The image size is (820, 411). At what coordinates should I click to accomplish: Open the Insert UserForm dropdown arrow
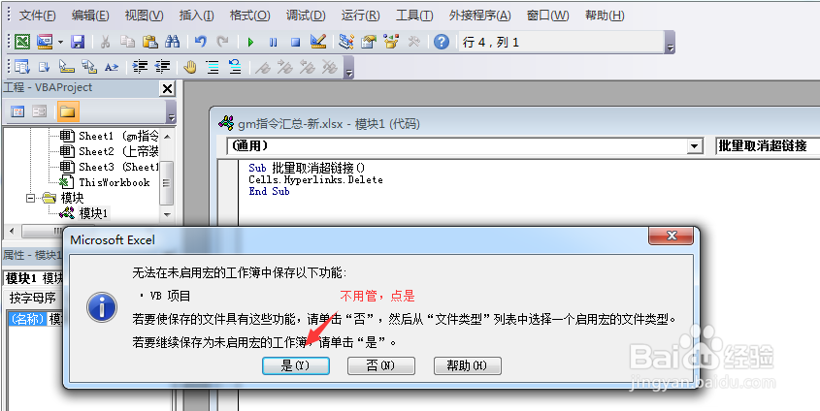[x=61, y=42]
